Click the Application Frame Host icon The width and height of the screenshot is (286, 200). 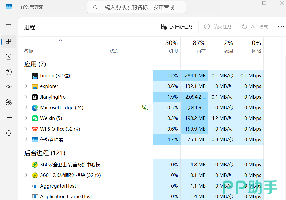35,197
